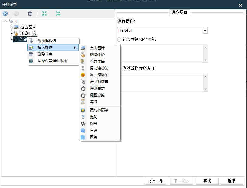Image resolution: width=247 pixels, height=188 pixels.
Task: Insert 点击图片 from submenu
Action: 100,48
